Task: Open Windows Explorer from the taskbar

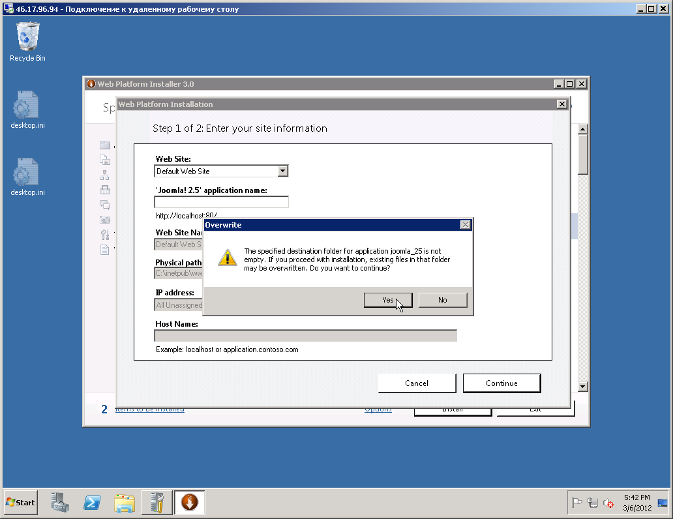Action: click(x=125, y=503)
